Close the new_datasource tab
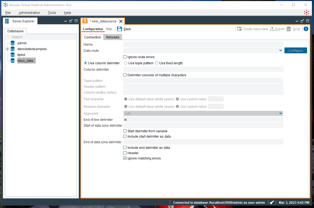The height and width of the screenshot is (208, 314). 121,21
